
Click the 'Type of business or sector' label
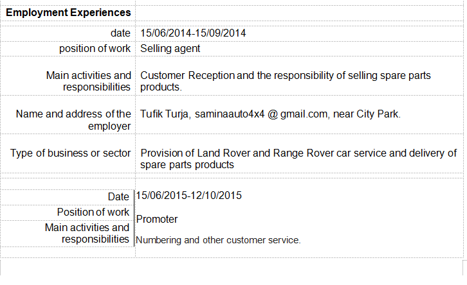click(x=71, y=153)
